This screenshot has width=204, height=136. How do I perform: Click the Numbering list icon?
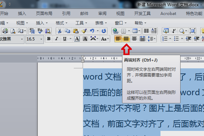click(x=165, y=39)
